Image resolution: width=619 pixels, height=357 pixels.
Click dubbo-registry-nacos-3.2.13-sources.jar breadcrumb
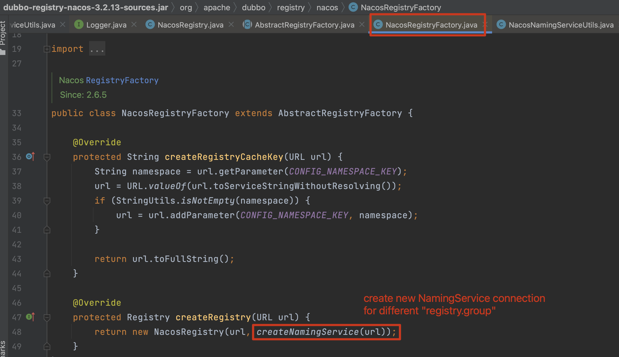(86, 7)
